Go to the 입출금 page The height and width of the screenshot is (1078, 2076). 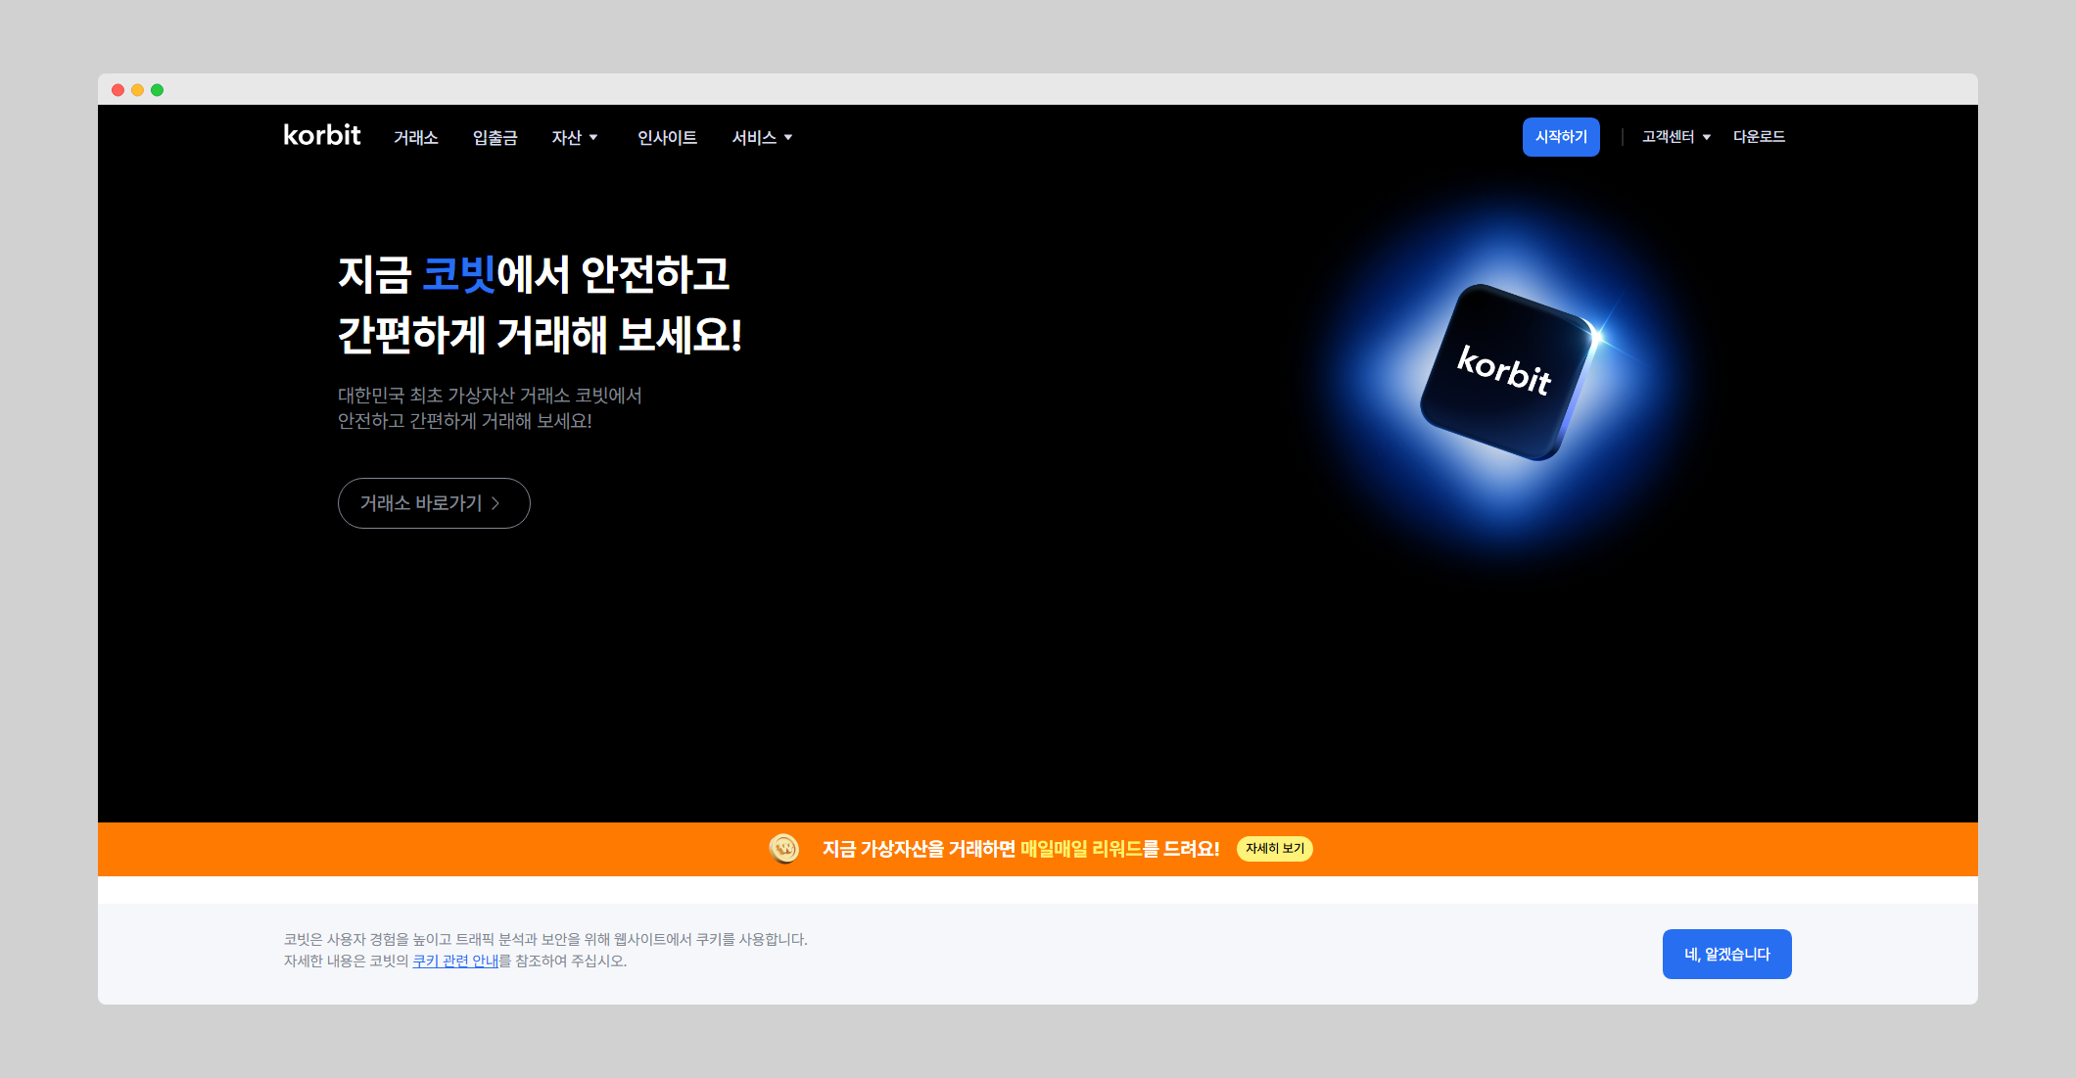coord(495,137)
